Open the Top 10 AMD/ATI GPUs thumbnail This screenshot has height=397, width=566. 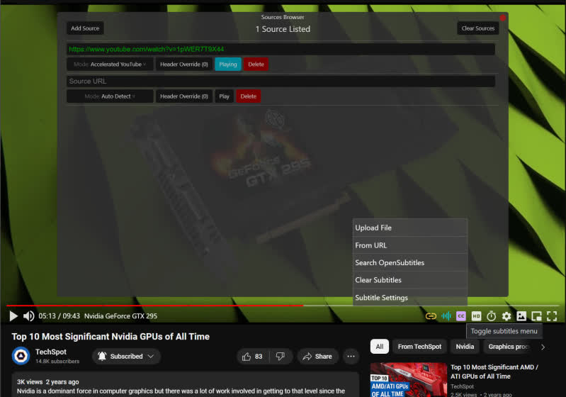(x=409, y=380)
